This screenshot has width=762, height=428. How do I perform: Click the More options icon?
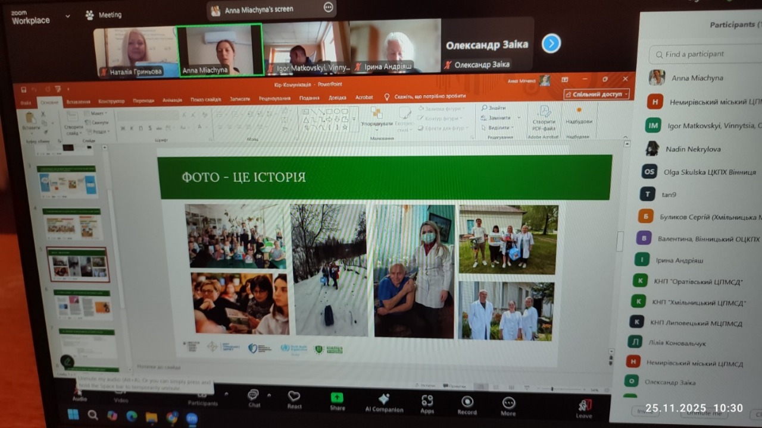click(x=508, y=404)
